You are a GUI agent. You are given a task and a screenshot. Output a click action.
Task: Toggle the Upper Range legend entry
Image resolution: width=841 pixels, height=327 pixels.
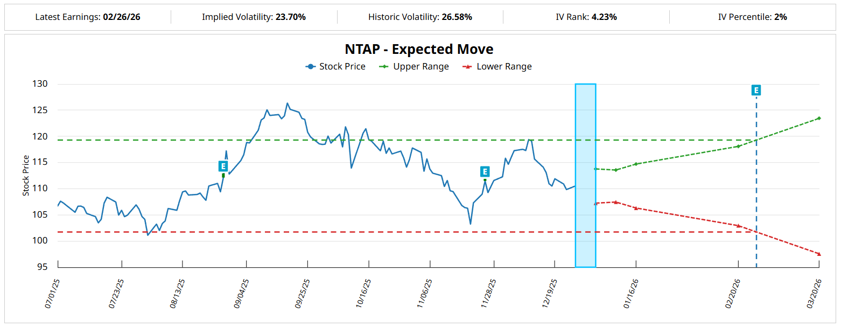tap(414, 67)
